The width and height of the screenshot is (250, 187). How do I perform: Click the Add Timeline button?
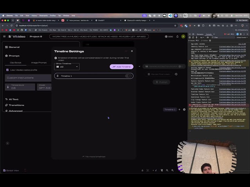point(121,67)
